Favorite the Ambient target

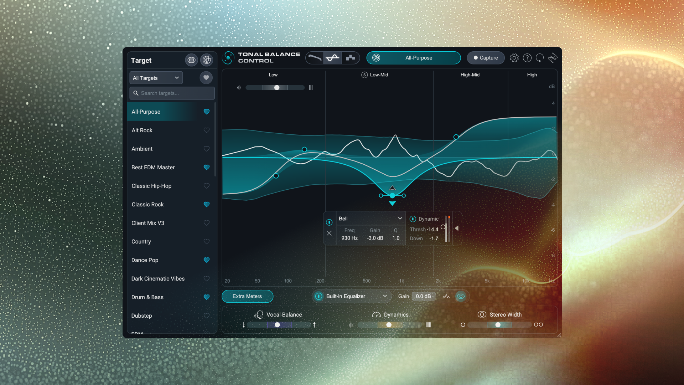[x=206, y=149]
